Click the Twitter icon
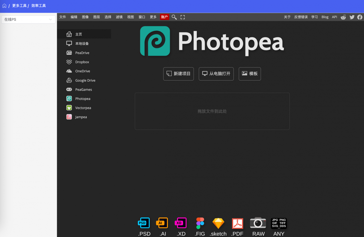 pyautogui.click(x=352, y=17)
